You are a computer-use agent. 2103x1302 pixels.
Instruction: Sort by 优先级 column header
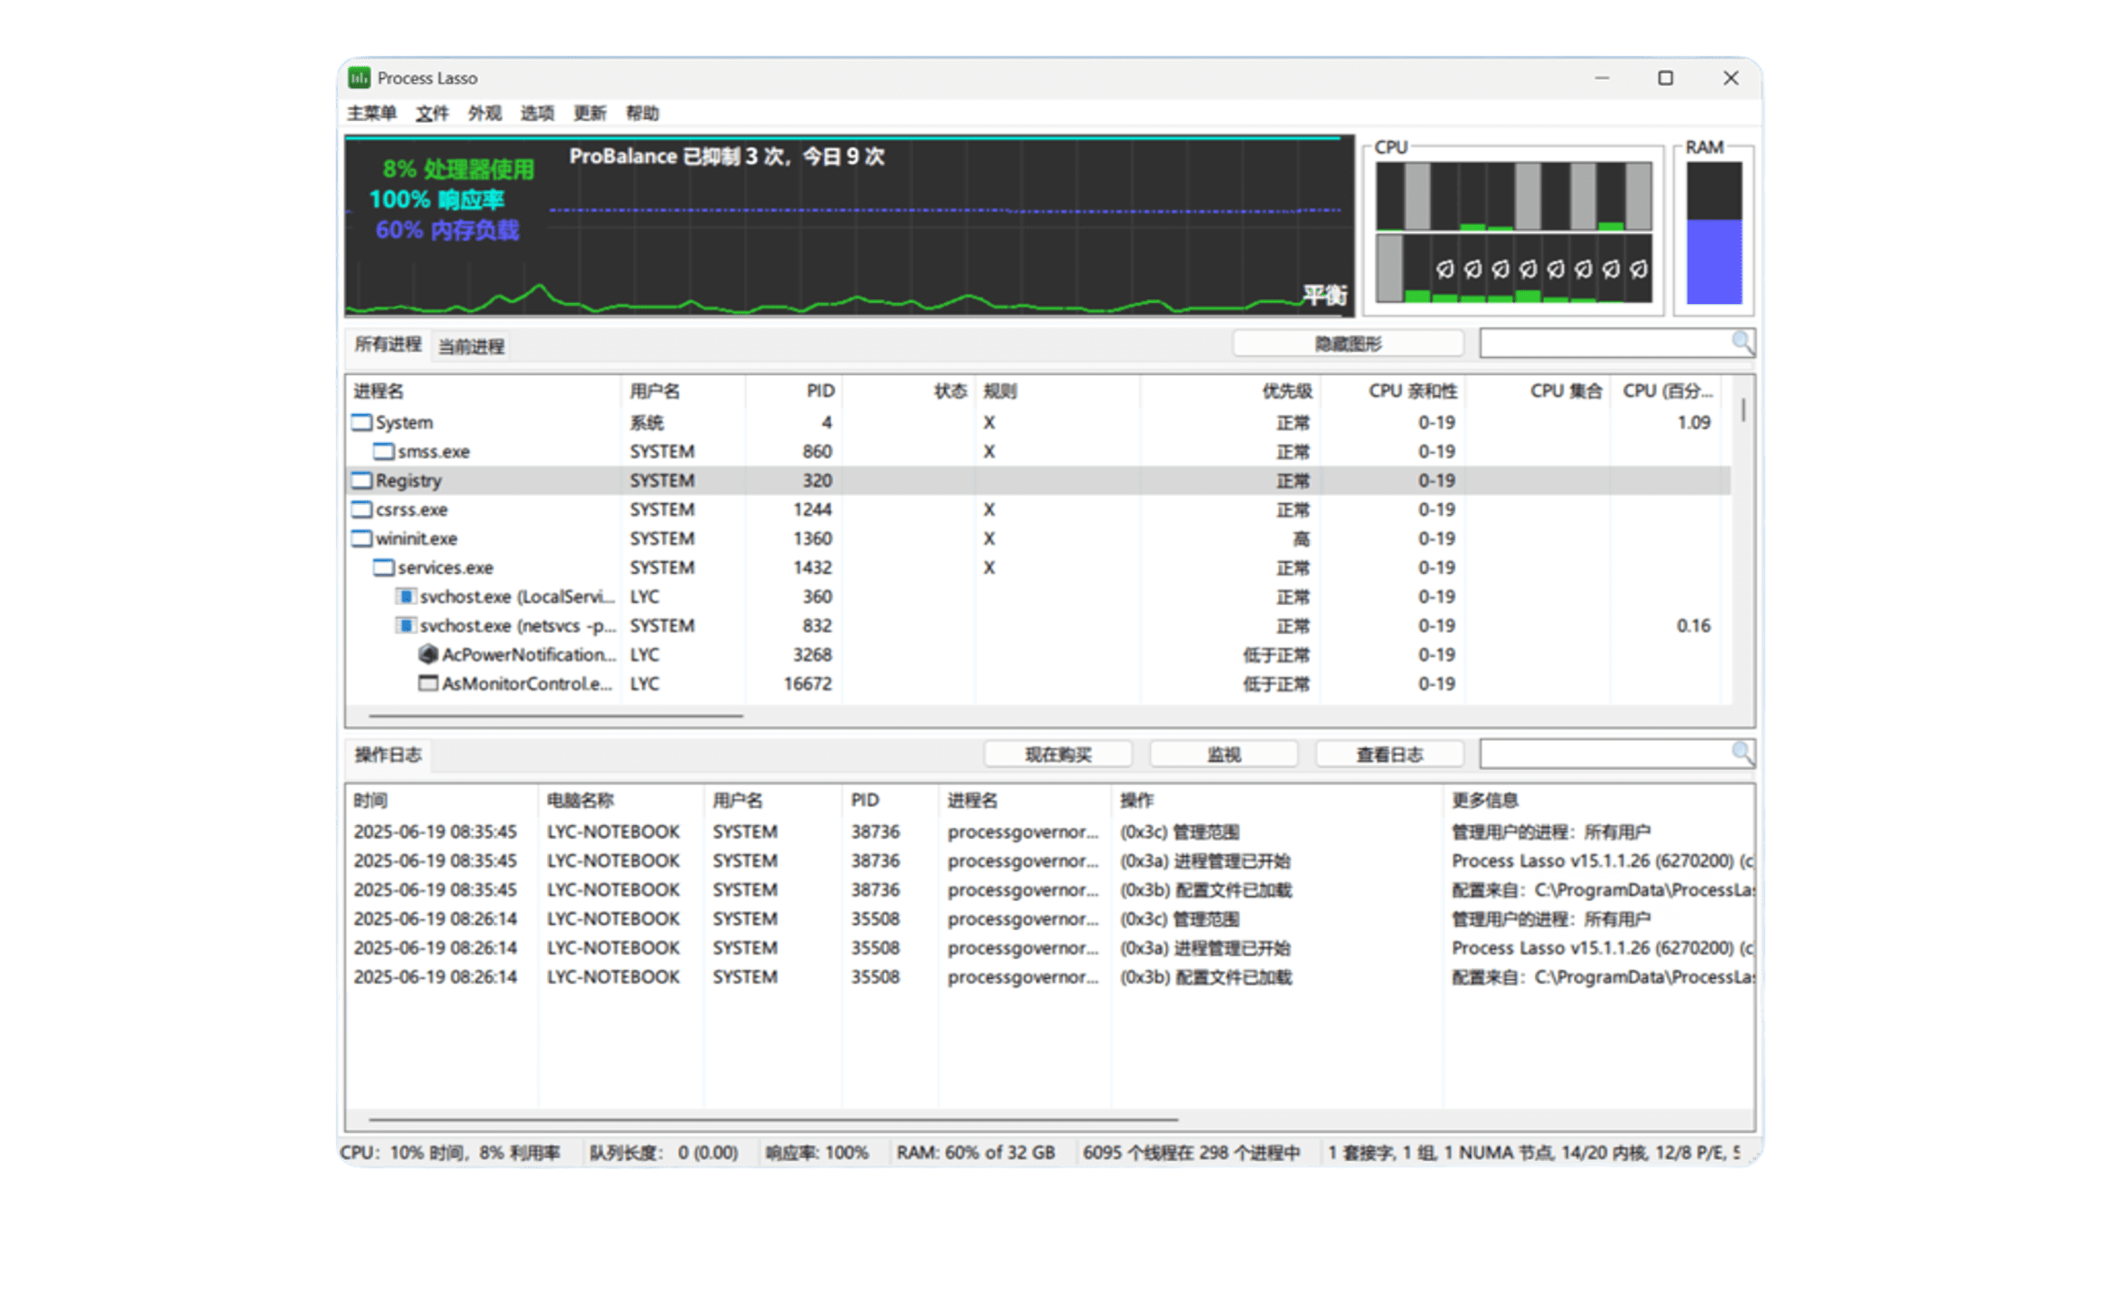click(1230, 391)
